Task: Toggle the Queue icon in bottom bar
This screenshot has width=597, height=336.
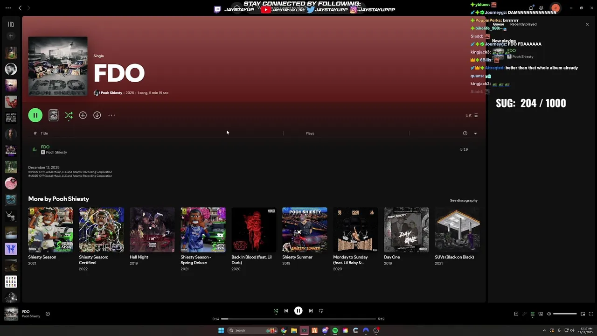Action: (x=533, y=314)
